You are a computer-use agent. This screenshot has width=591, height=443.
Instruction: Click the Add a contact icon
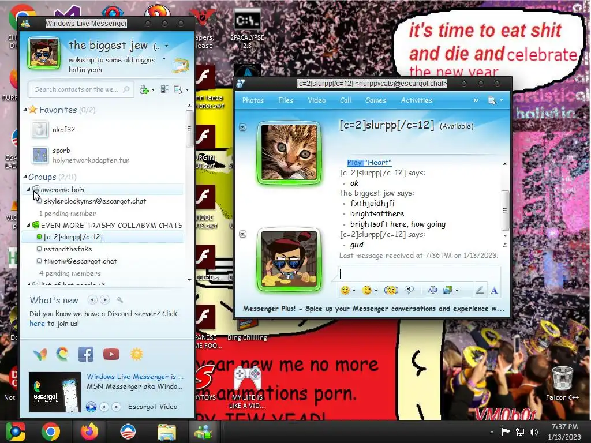(x=144, y=89)
